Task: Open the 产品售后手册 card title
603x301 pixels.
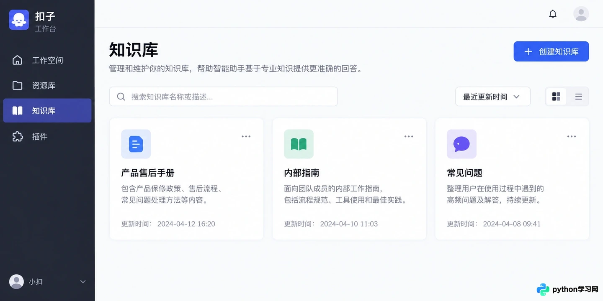Action: pyautogui.click(x=148, y=173)
